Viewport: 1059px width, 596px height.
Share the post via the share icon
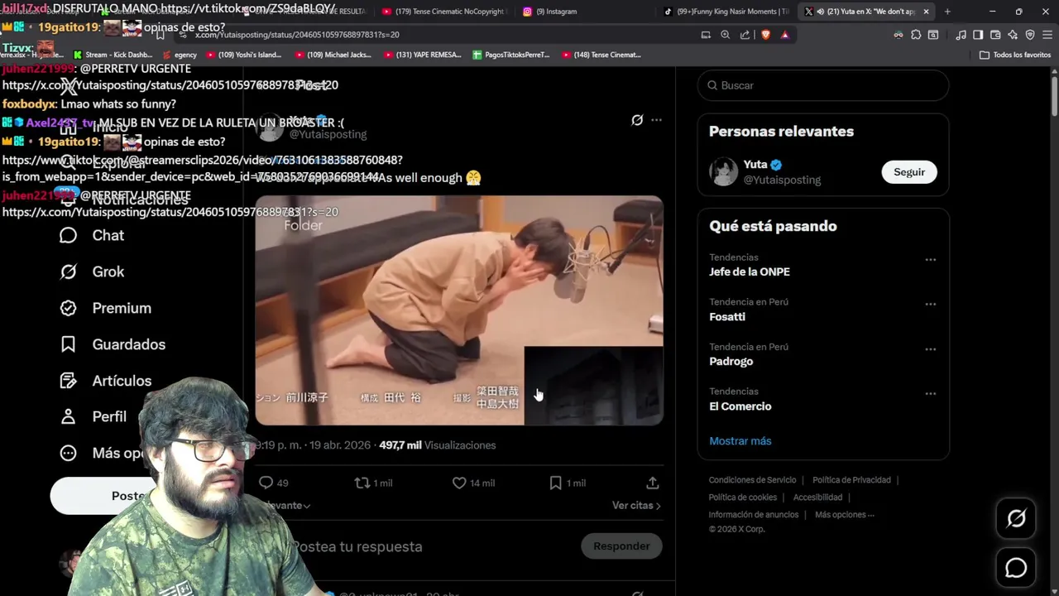coord(653,483)
